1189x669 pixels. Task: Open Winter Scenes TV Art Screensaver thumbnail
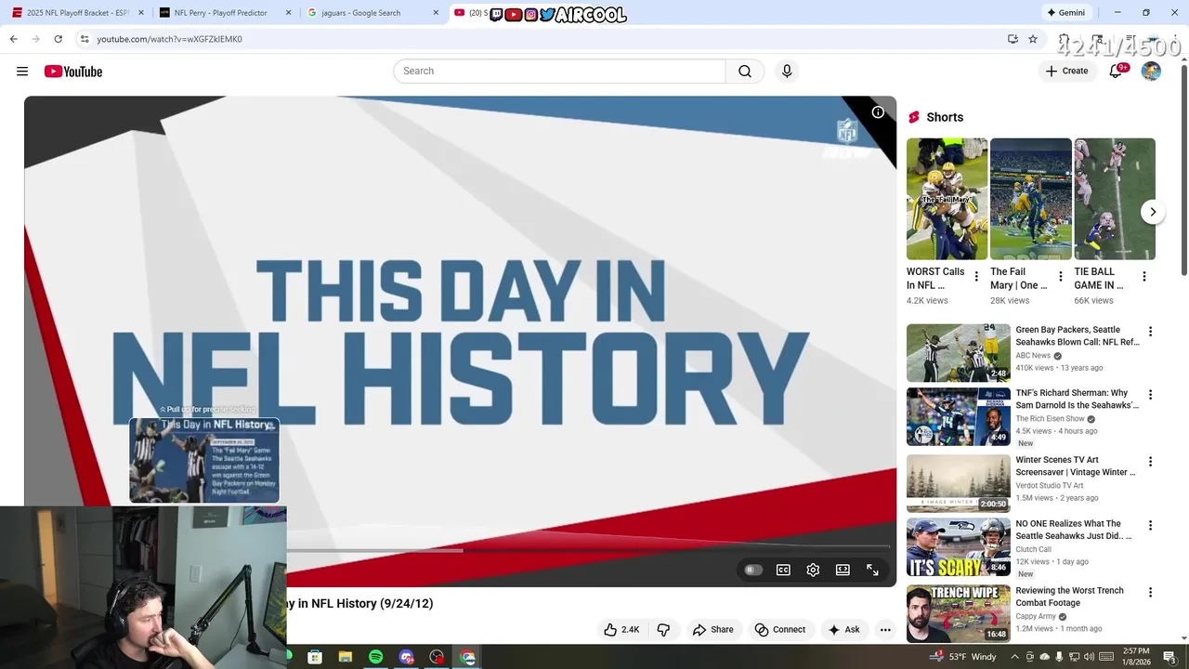click(958, 483)
